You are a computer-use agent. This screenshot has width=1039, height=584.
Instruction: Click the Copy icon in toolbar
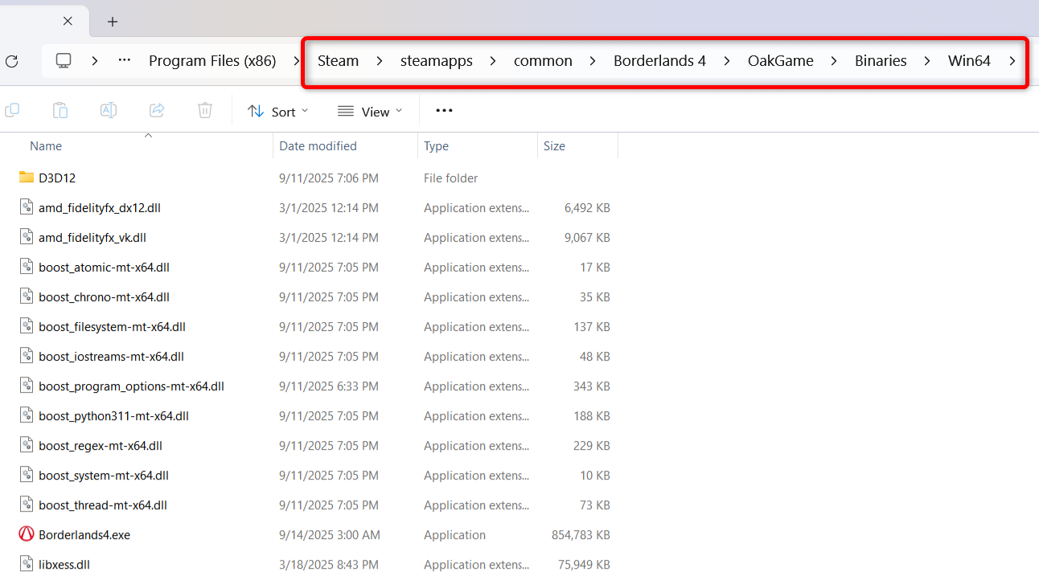click(12, 111)
